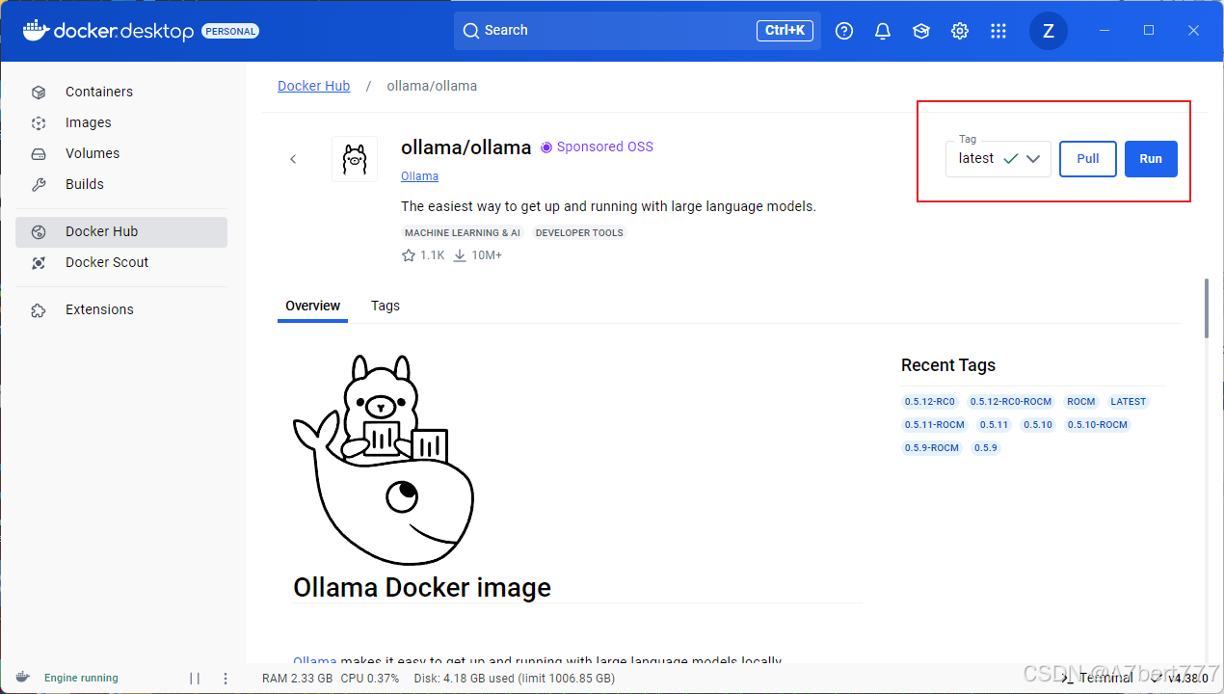Select the 0.5.10 recent tag
1224x694 pixels.
pos(1038,425)
